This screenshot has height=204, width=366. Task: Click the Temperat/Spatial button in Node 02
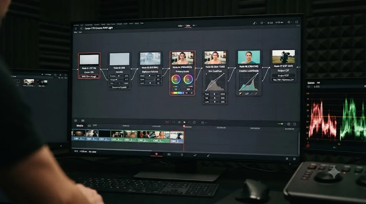(x=119, y=87)
